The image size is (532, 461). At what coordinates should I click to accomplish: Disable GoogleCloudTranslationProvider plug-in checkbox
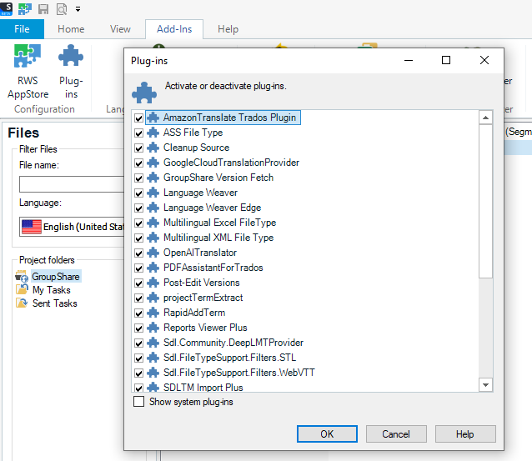click(x=138, y=163)
